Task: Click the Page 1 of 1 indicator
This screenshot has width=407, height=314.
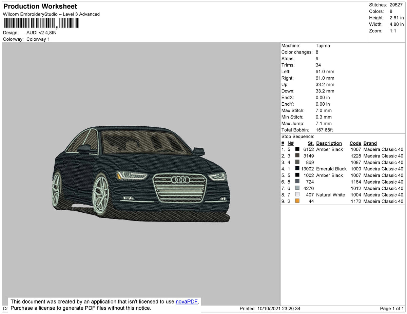Action: [x=392, y=309]
